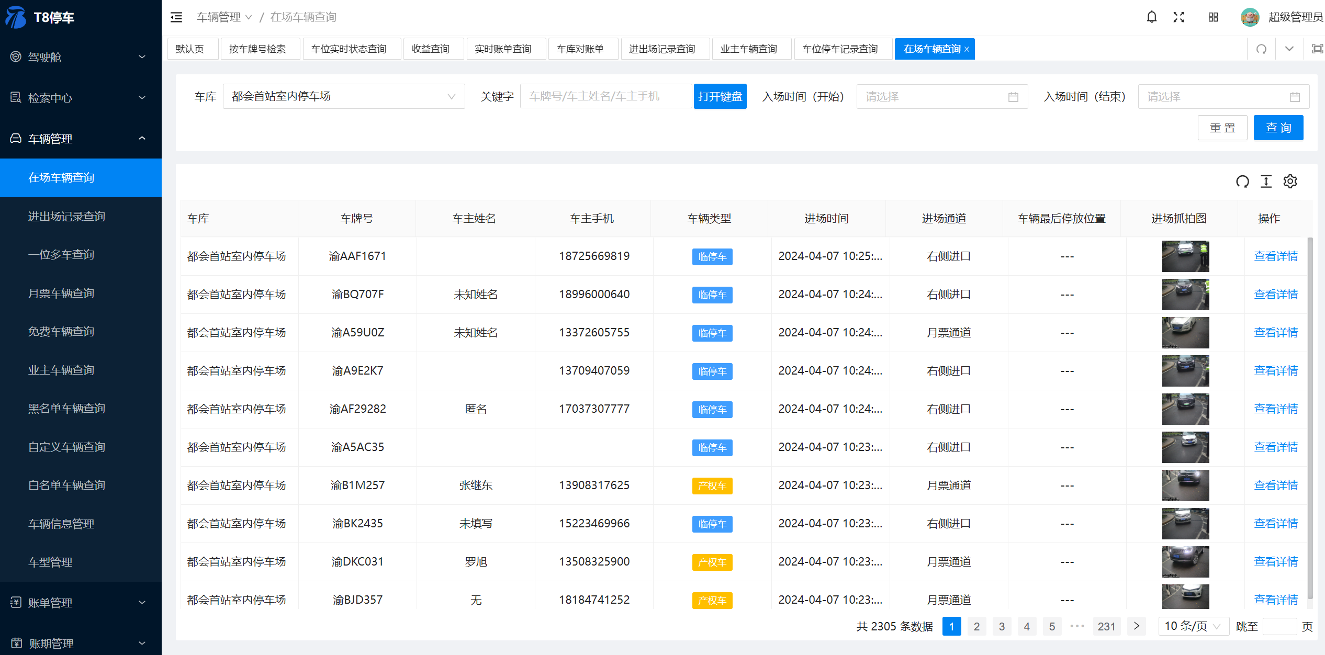This screenshot has width=1325, height=655.
Task: Switch to the 按车牌号检索 tab
Action: click(260, 49)
